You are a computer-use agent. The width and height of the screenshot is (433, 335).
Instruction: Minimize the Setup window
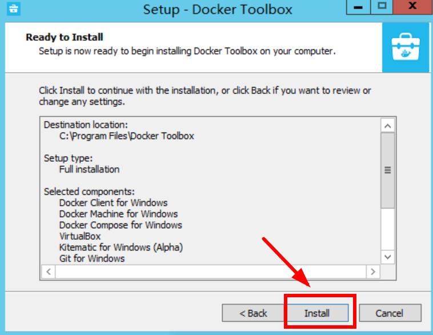pos(358,7)
